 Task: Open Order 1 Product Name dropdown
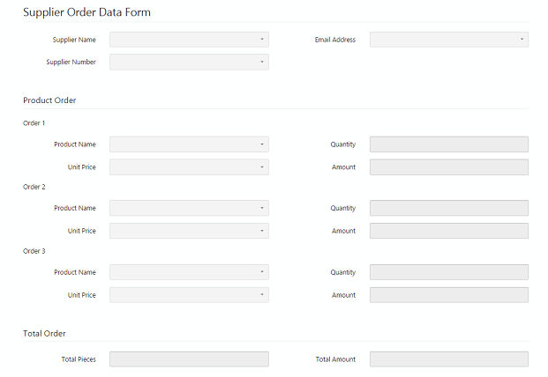189,144
